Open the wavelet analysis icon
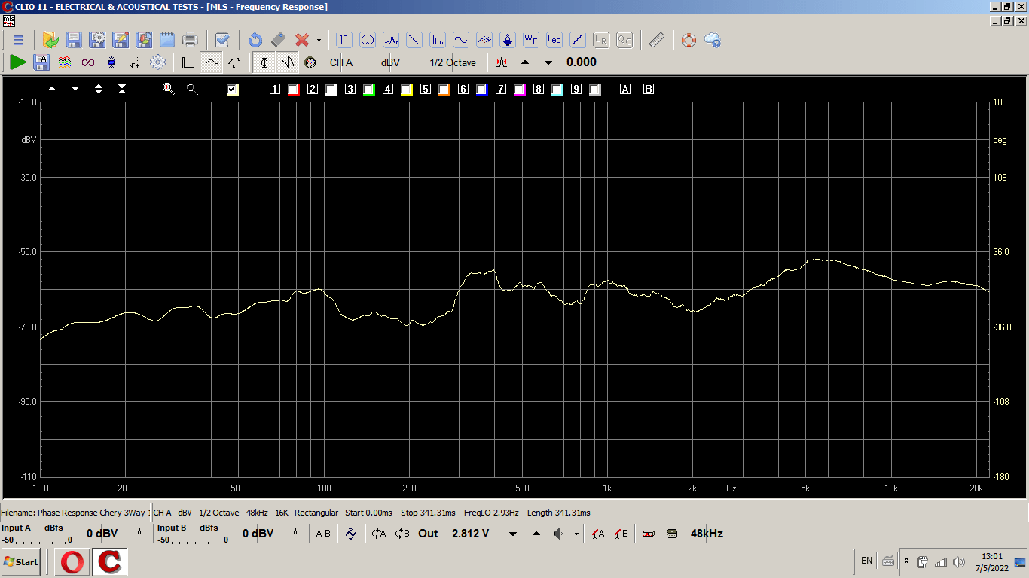1029x578 pixels. coord(391,40)
